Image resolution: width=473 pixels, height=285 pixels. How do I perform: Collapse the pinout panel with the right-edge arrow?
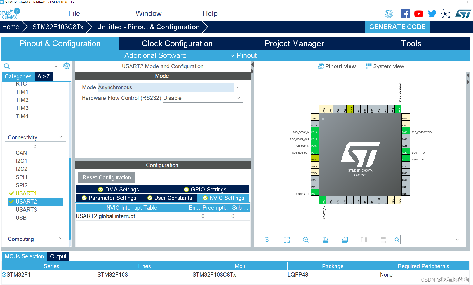click(x=468, y=82)
